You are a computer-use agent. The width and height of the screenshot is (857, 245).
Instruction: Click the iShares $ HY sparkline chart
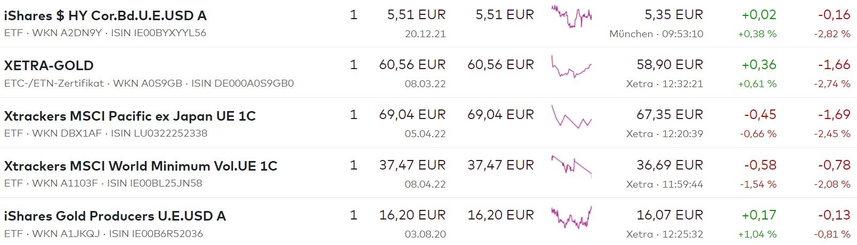571,16
